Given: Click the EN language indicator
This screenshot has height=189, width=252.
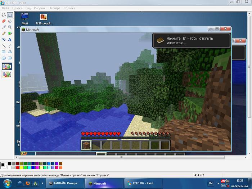Looking at the screenshot, I should [x=210, y=183].
